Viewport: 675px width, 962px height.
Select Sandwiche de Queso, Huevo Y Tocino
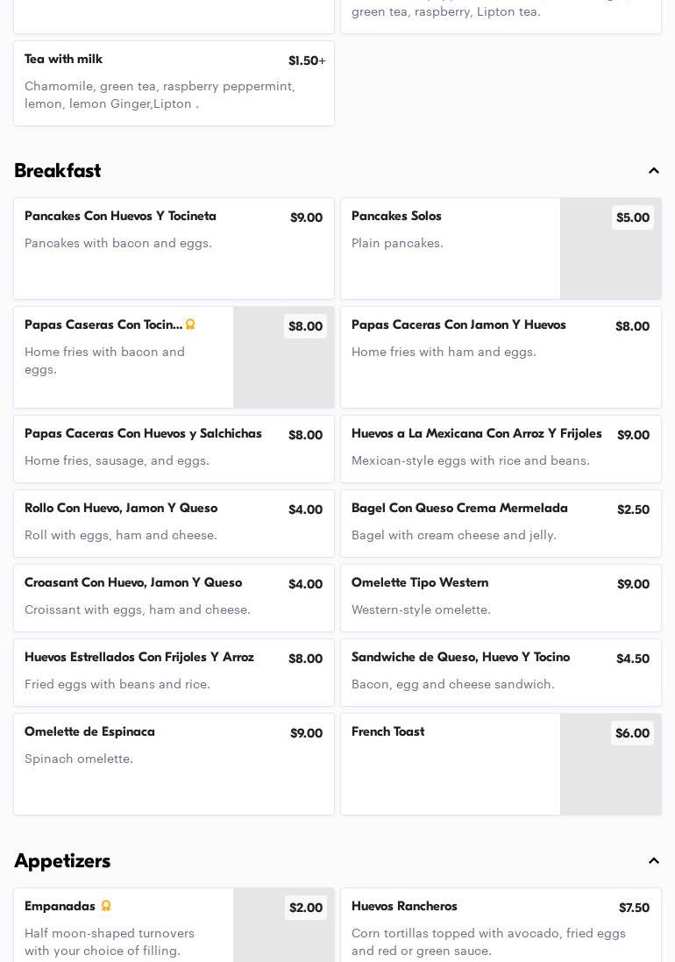(501, 673)
